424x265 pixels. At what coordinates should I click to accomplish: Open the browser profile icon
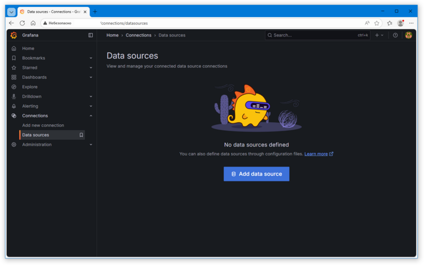pos(401,23)
